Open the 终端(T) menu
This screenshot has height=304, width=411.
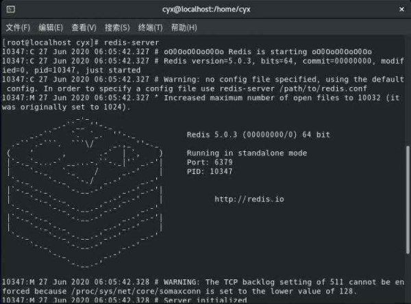(150, 27)
